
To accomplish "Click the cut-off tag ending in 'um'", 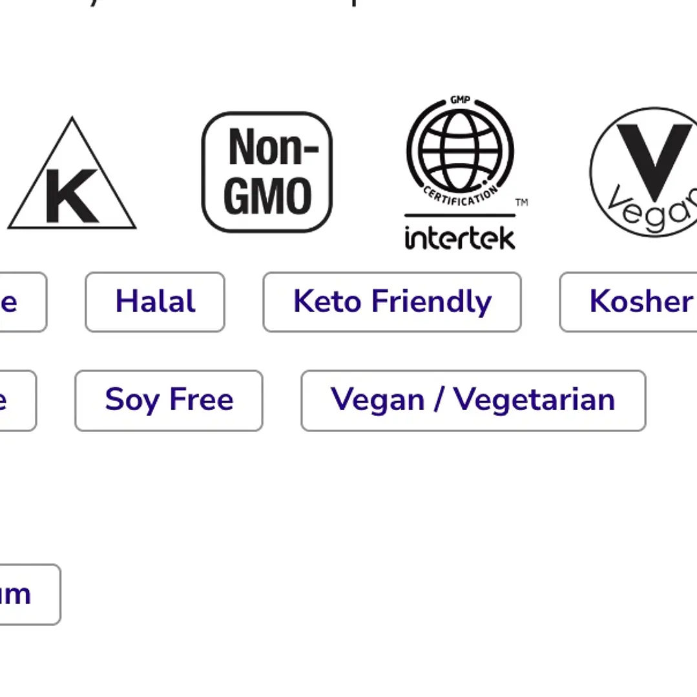I will (30, 594).
